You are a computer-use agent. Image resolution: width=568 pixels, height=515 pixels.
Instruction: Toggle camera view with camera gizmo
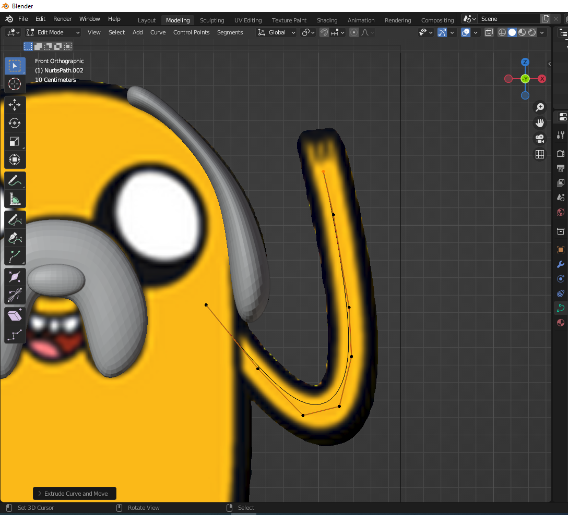pyautogui.click(x=540, y=139)
